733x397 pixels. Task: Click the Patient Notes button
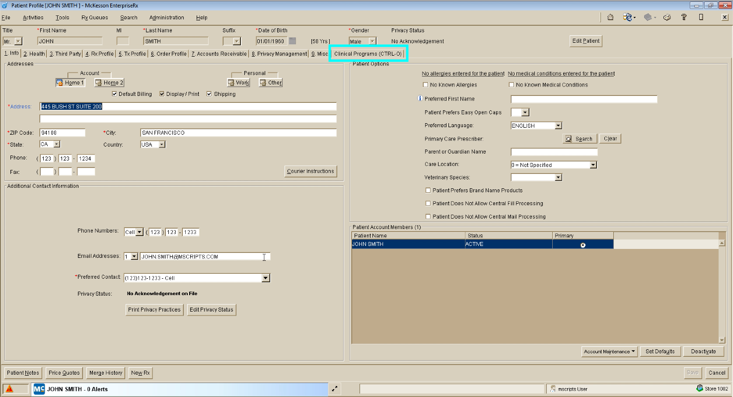(x=23, y=373)
